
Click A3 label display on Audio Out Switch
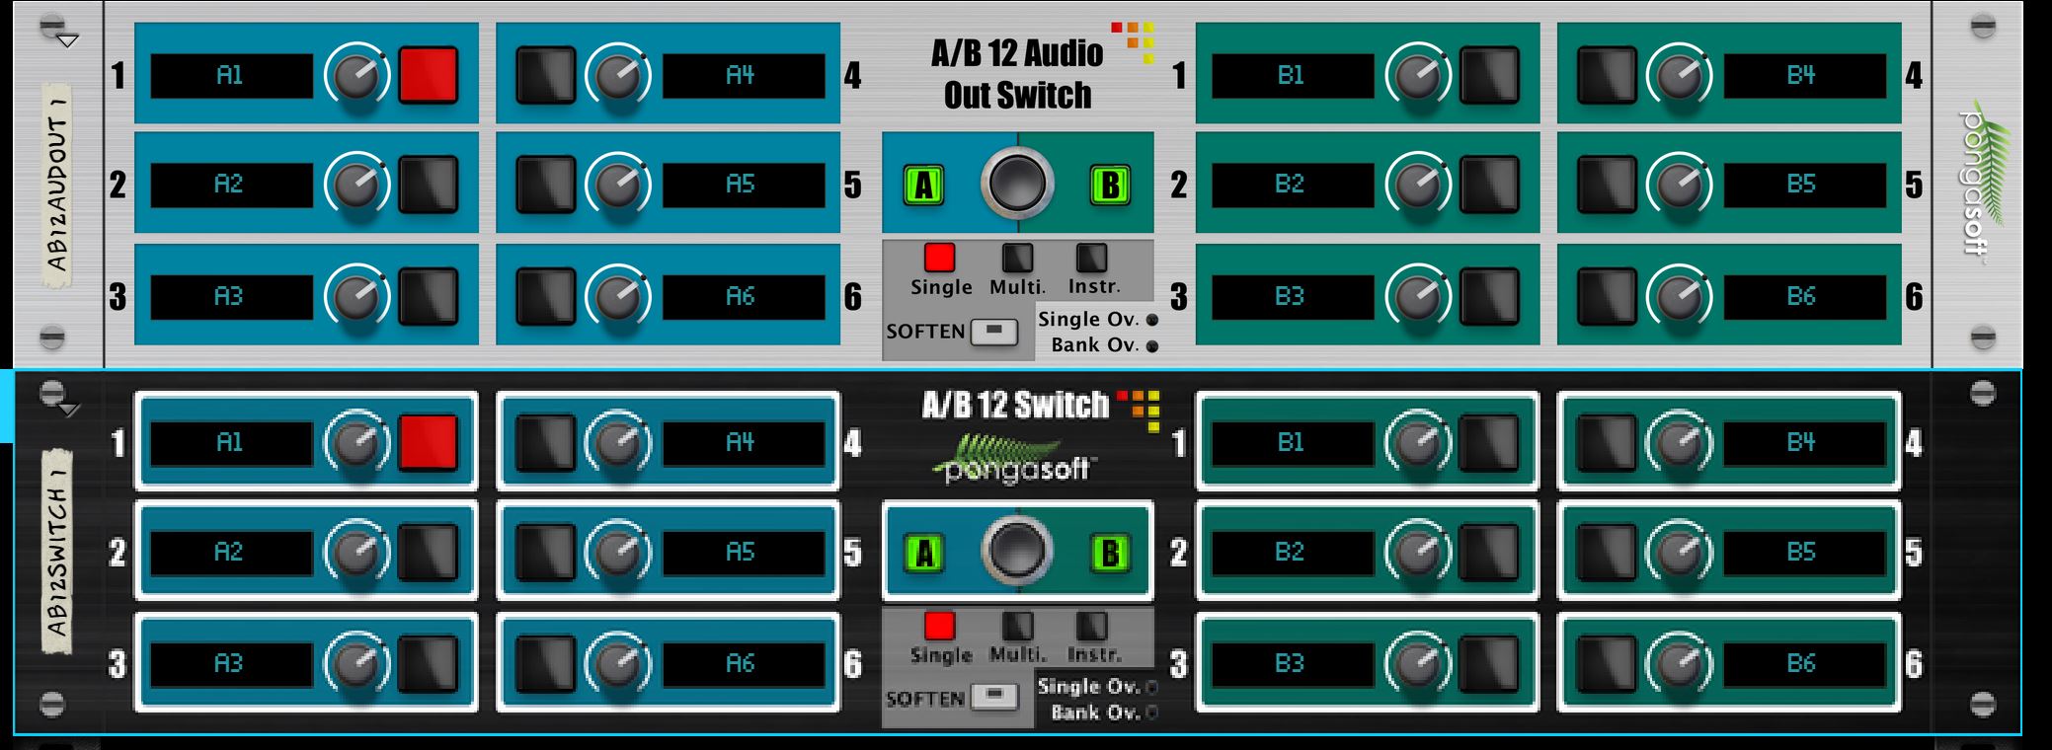231,297
